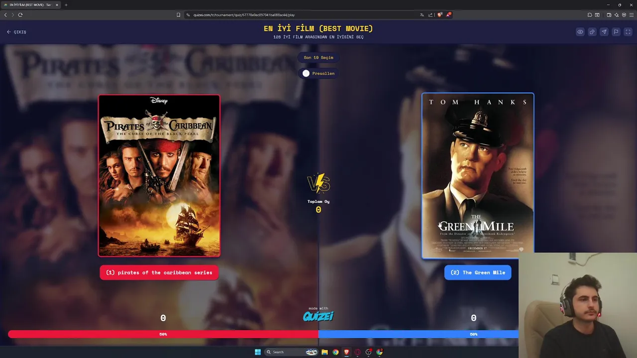Toggle browser sidebar panel icon
Image resolution: width=637 pixels, height=358 pixels.
597,15
